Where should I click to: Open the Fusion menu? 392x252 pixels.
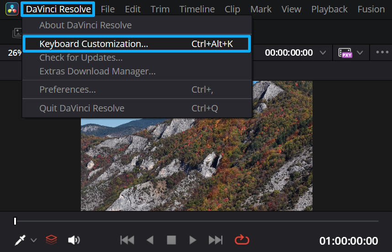(371, 9)
